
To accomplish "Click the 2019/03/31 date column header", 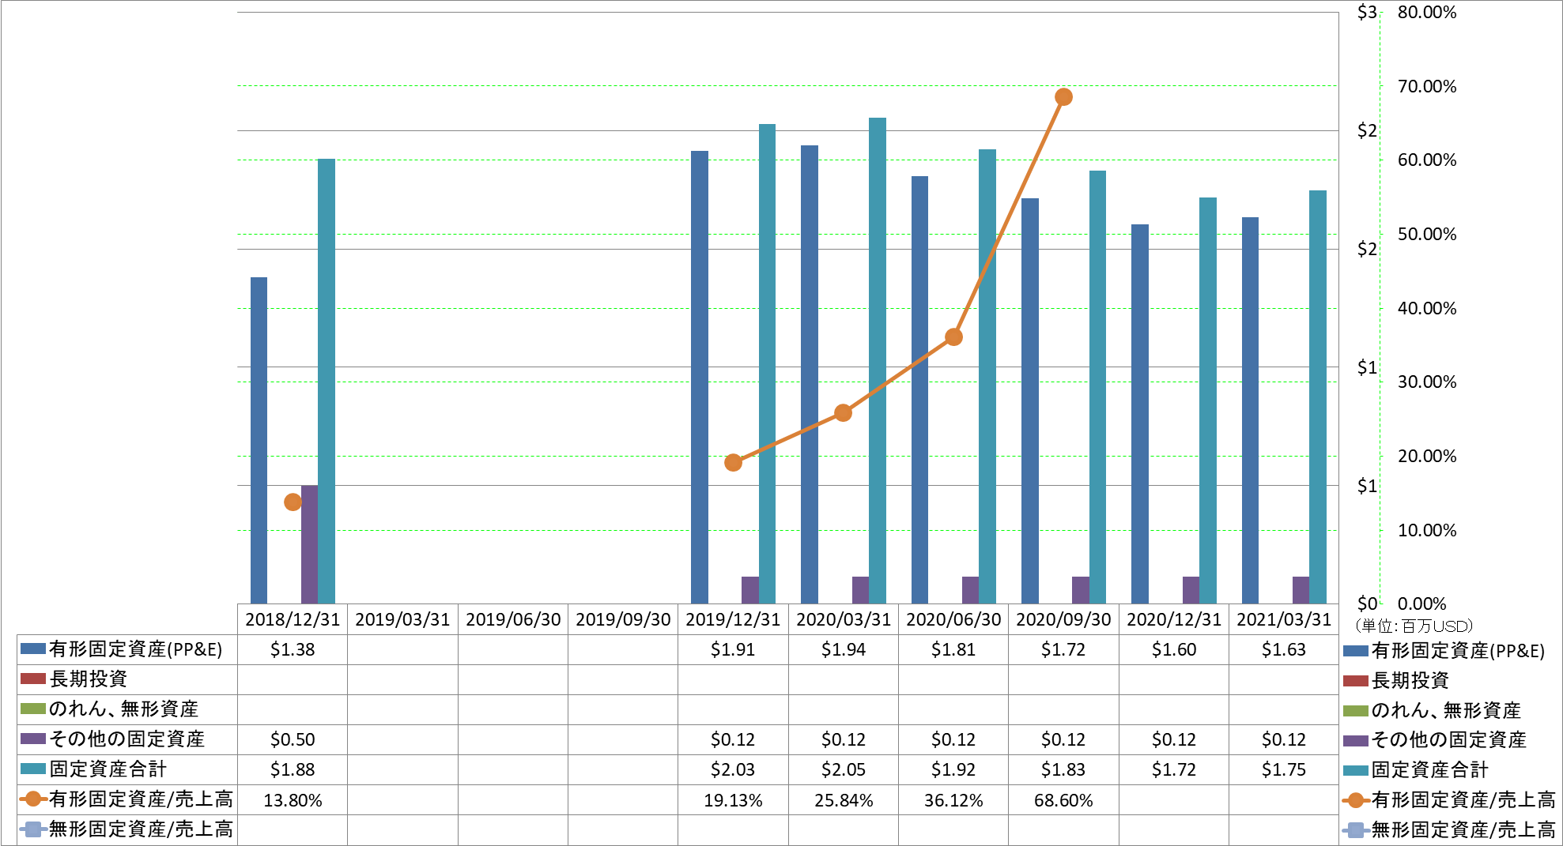I will click(402, 619).
